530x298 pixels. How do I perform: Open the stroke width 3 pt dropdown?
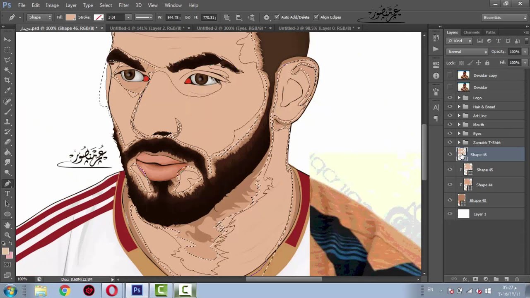click(128, 17)
